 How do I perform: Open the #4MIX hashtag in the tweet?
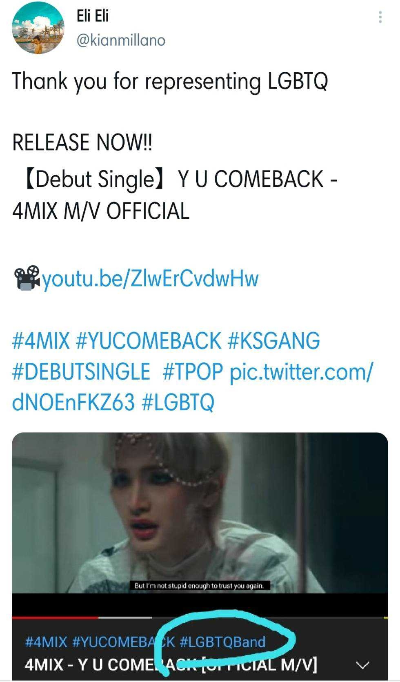click(41, 340)
